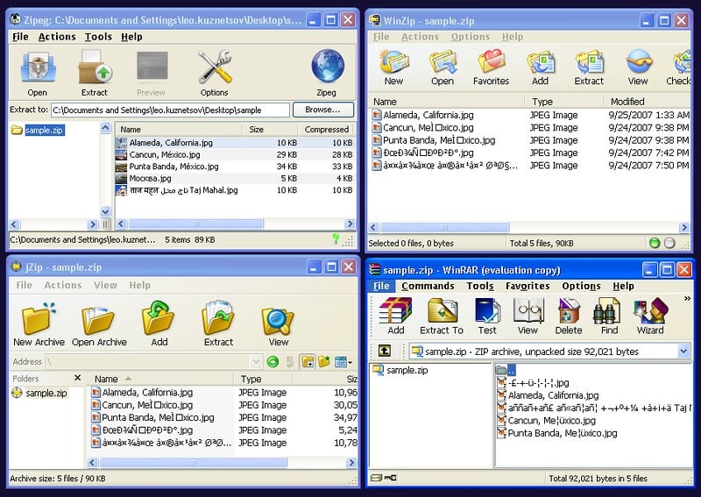701x497 pixels.
Task: Click Test icon in WinRAR toolbar
Action: 487,311
